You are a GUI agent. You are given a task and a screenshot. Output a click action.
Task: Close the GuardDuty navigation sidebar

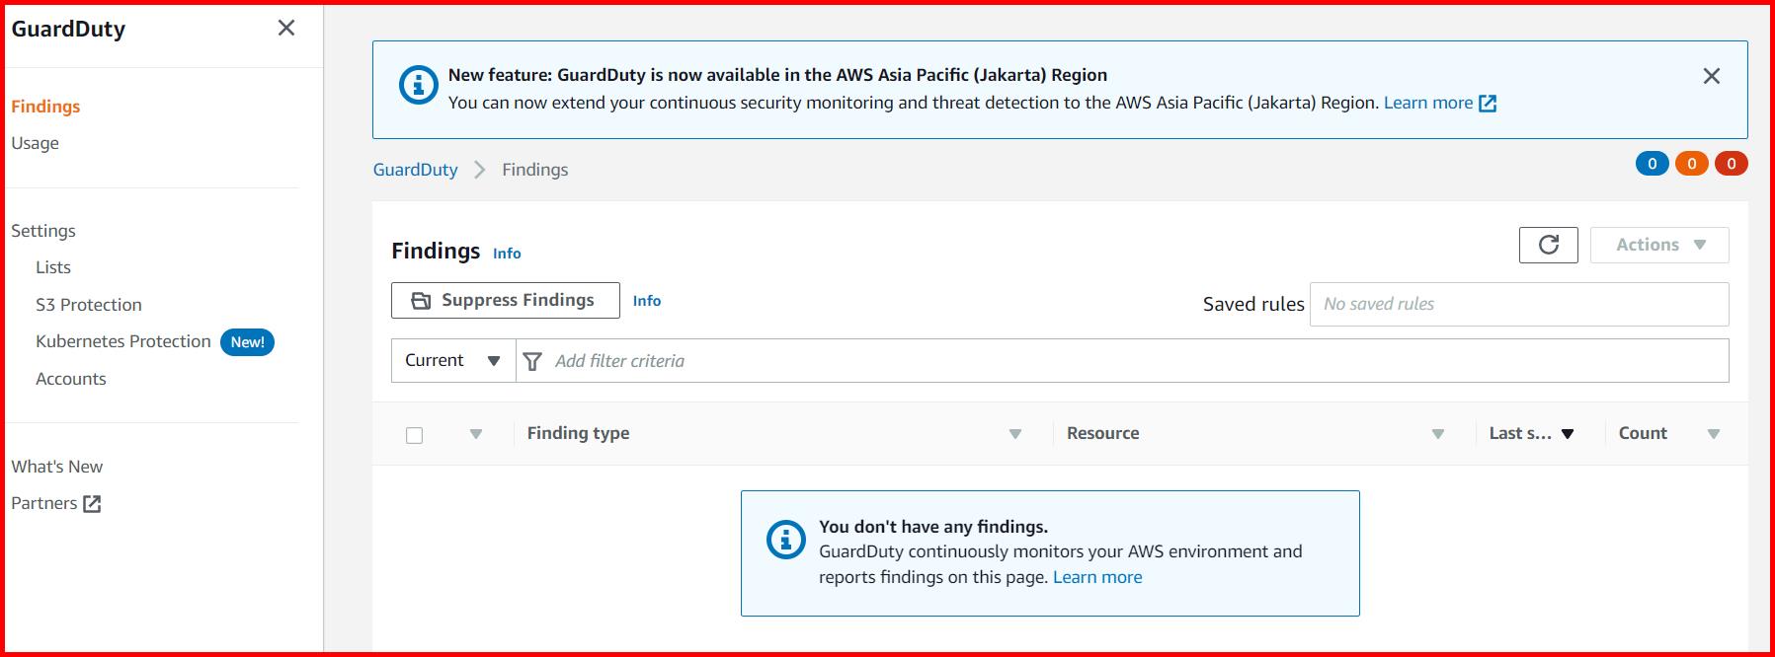click(x=286, y=28)
